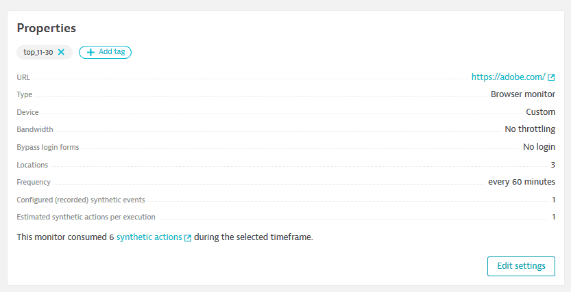Screen dimensions: 571x292
Task: Click the No throttling bandwidth value
Action: point(530,129)
